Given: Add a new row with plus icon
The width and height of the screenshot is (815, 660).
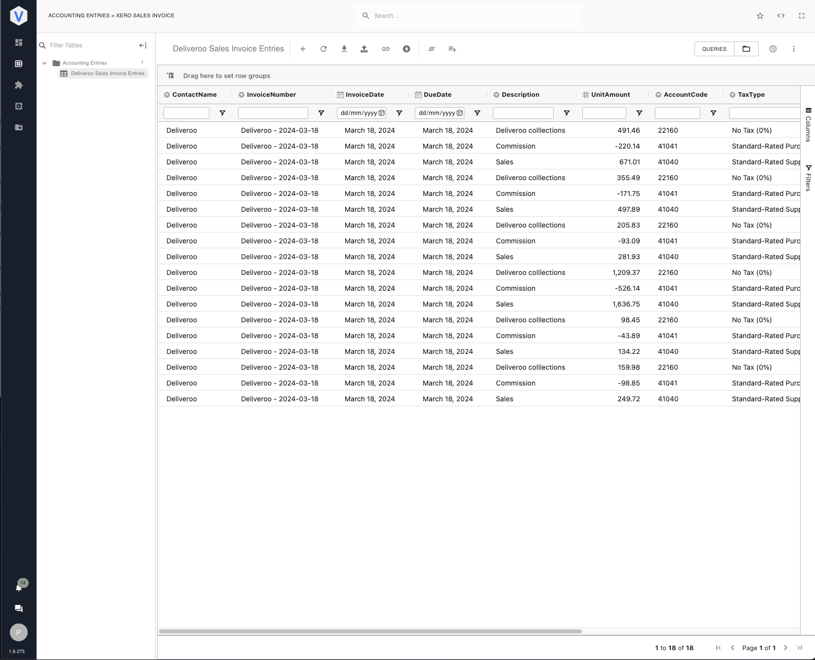Looking at the screenshot, I should tap(303, 49).
